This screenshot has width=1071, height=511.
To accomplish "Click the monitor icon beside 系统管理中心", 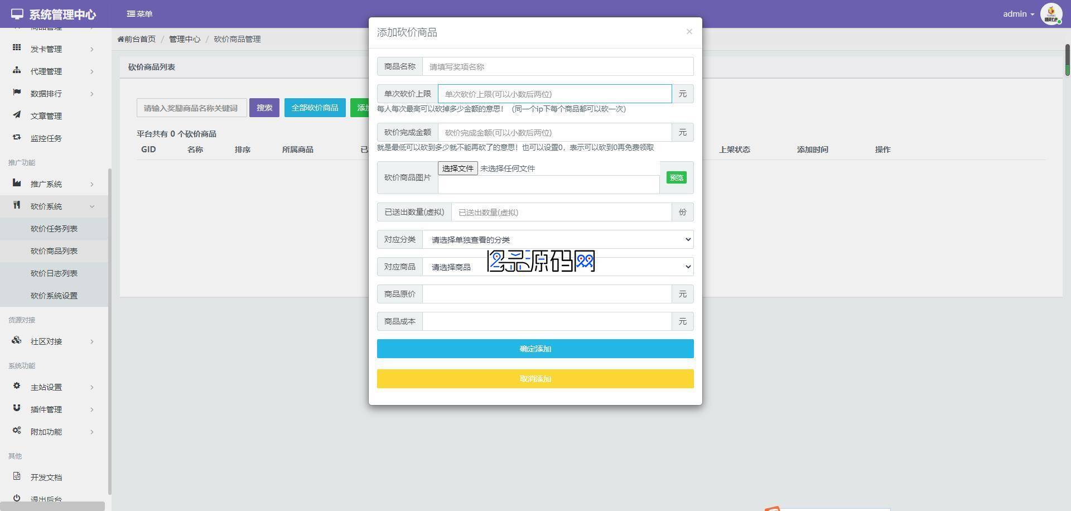I will tap(17, 14).
